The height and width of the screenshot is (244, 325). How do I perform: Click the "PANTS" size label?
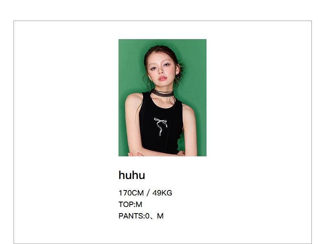coord(130,216)
